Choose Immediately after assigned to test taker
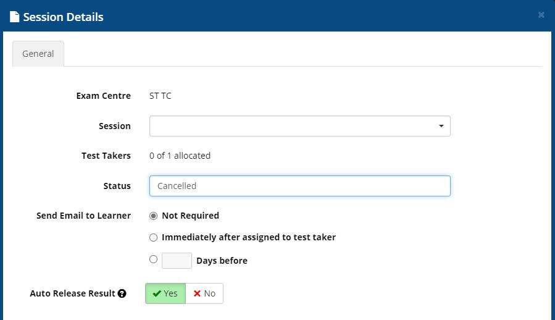Viewport: 555px width, 320px height. (x=154, y=237)
